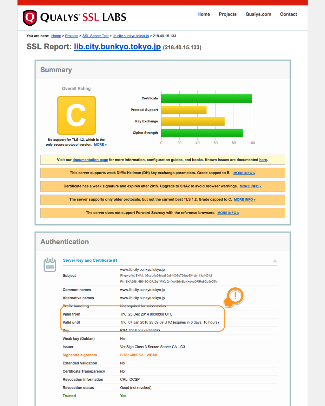Screen dimensions: 325x406
Task: Click the IP address (218.40.15.133) in the report heading
Action: point(182,48)
